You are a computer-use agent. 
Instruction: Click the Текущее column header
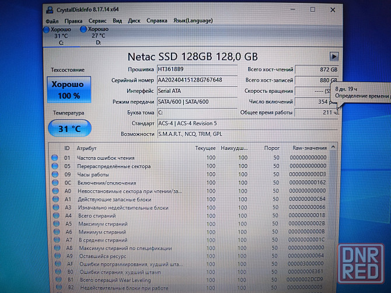click(205, 148)
